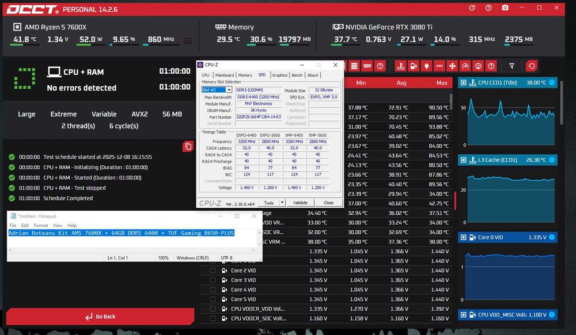Viewport: 576px width, 335px height.
Task: Click the 'Schedule Completed' log entry
Action: click(x=68, y=198)
